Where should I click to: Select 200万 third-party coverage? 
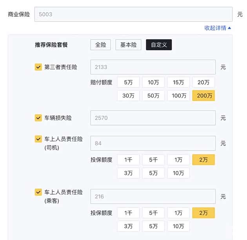click(x=203, y=96)
